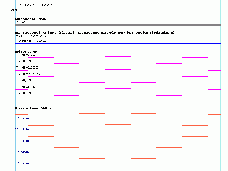Open the third TTN|titin OMIM link

coord(22,141)
